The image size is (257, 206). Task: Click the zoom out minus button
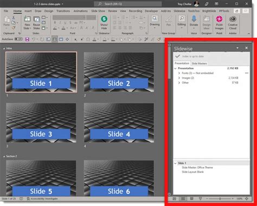click(x=207, y=199)
